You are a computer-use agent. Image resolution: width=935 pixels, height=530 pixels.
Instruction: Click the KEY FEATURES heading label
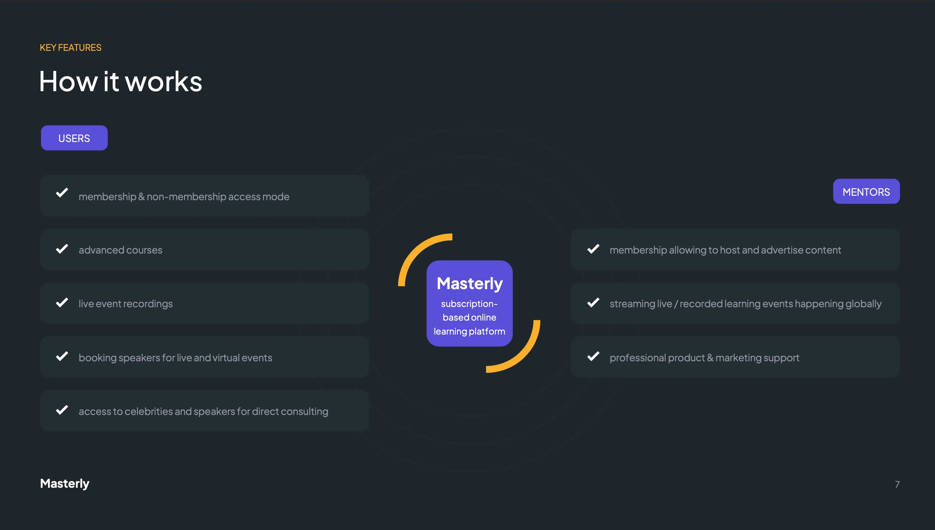click(70, 48)
